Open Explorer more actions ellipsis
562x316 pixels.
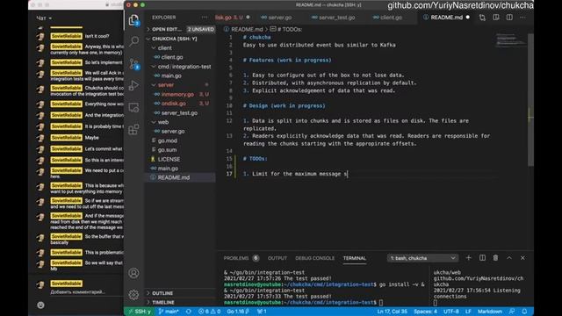click(x=205, y=18)
